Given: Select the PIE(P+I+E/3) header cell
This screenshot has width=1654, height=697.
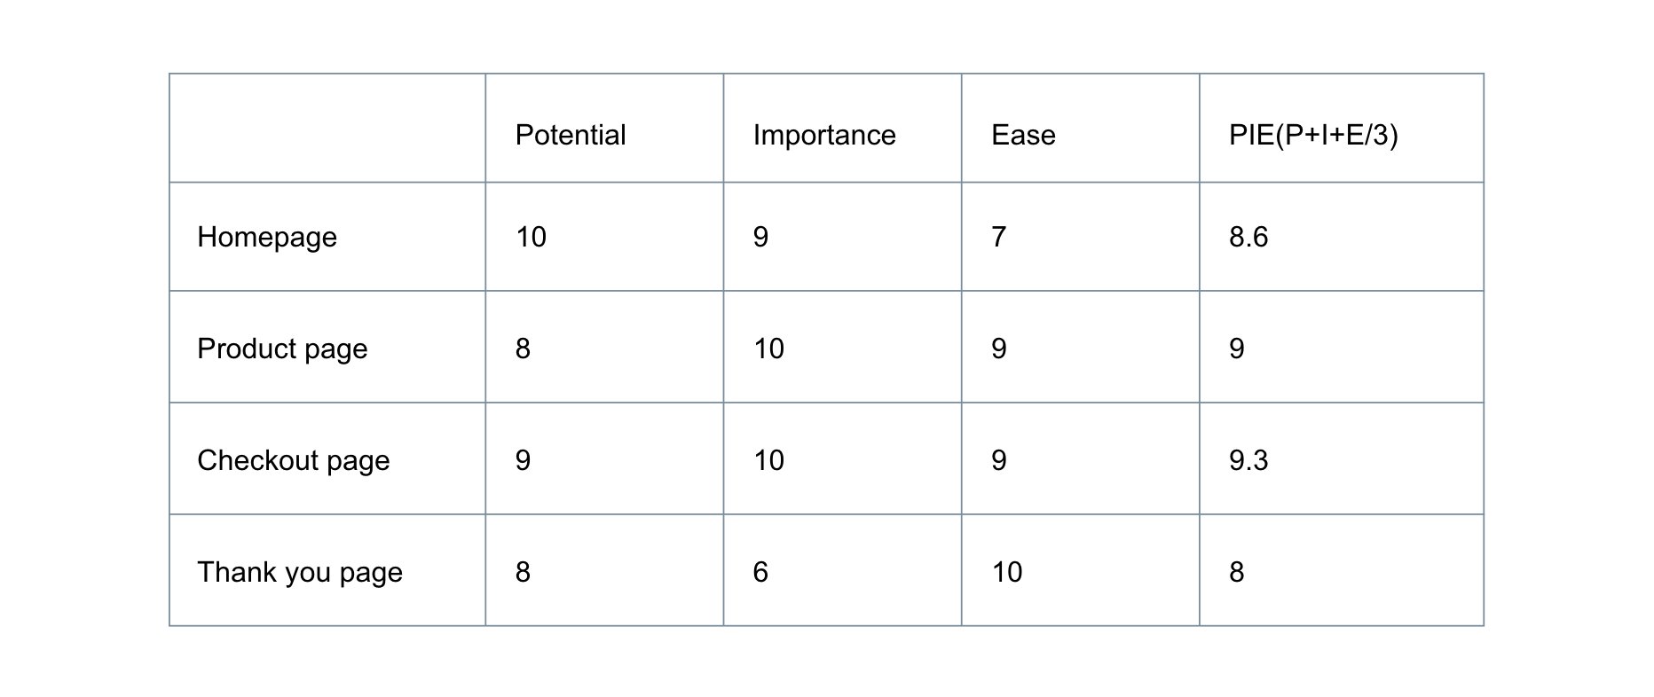Looking at the screenshot, I should point(1312,135).
